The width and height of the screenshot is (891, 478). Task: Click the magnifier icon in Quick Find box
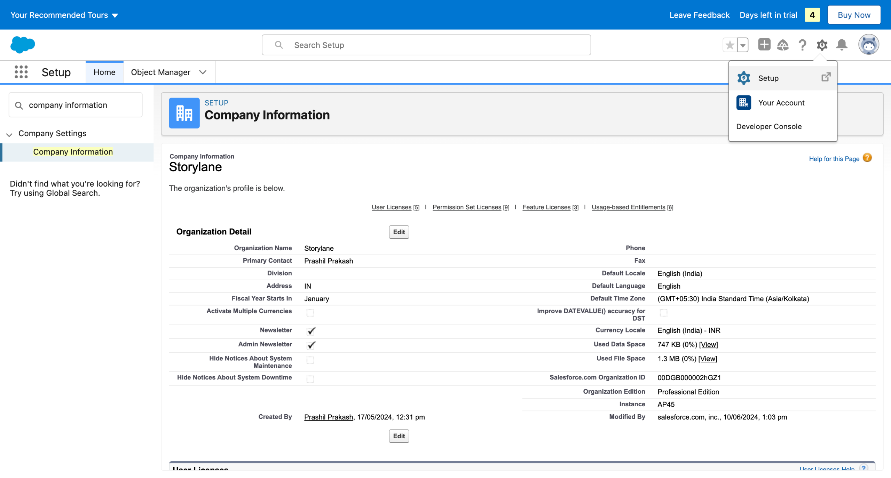(19, 105)
